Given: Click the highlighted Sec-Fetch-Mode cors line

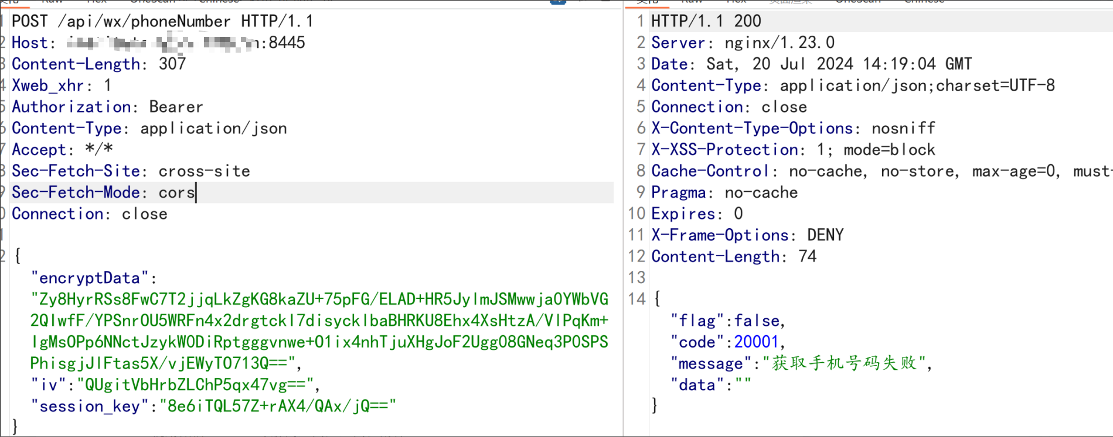Looking at the screenshot, I should [103, 192].
